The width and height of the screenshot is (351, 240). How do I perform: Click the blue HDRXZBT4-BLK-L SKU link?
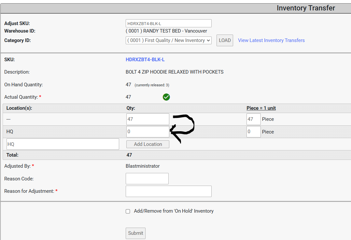(x=145, y=60)
